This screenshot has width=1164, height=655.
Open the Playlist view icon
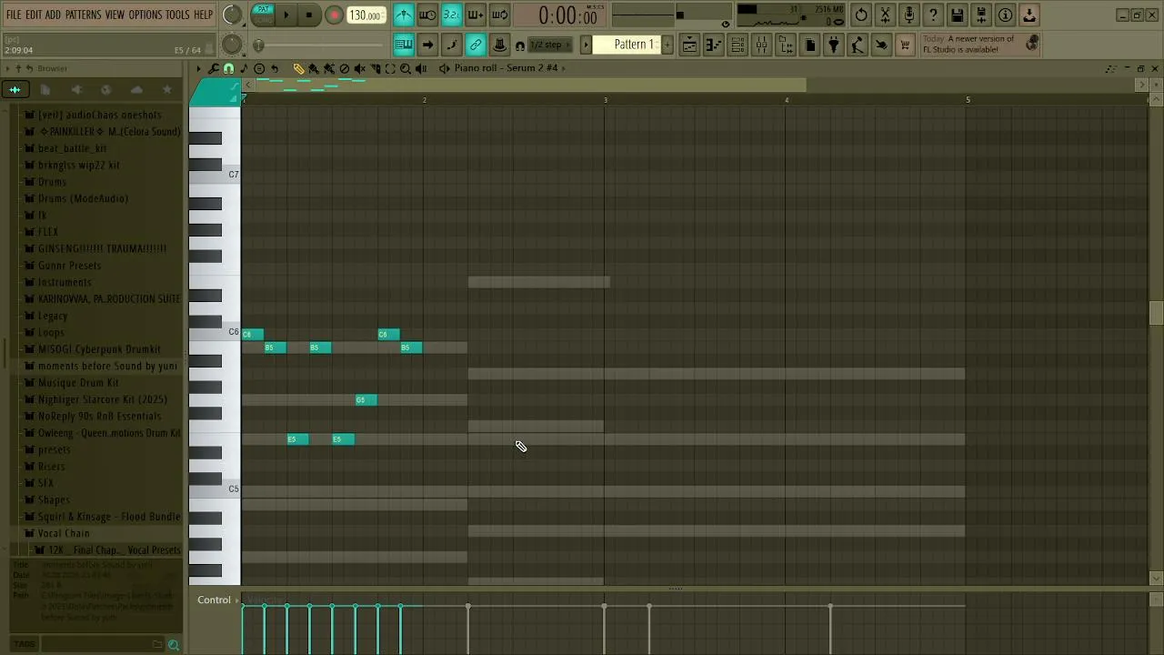[690, 45]
